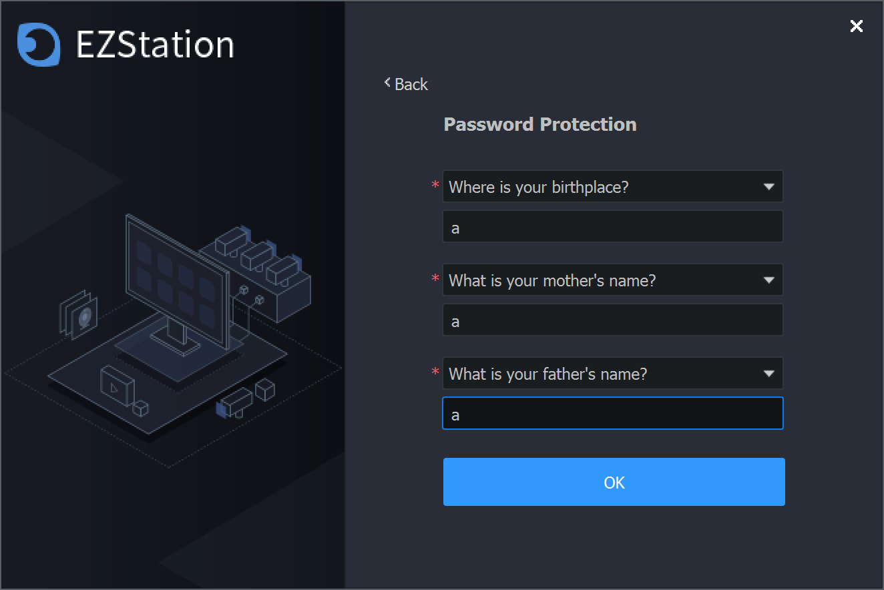884x590 pixels.
Task: Click the stacked photo cards illustration
Action: (x=79, y=315)
